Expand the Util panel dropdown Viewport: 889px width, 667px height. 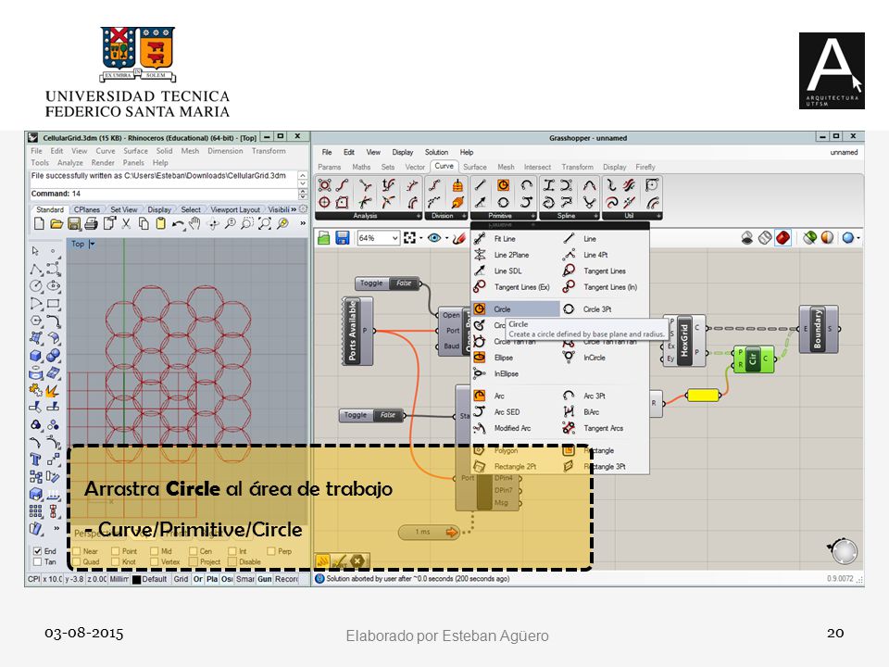click(x=657, y=216)
